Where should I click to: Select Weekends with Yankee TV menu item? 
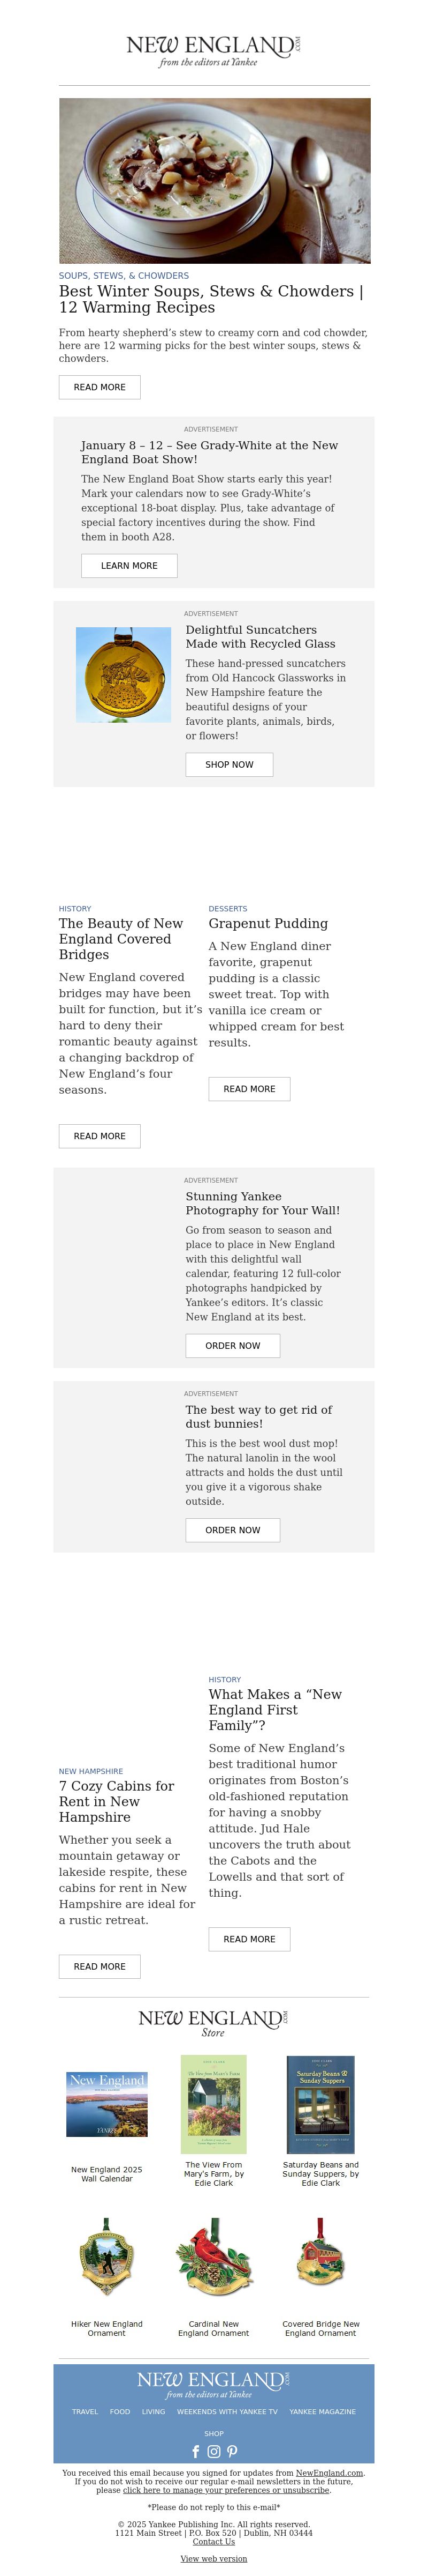tap(227, 2411)
